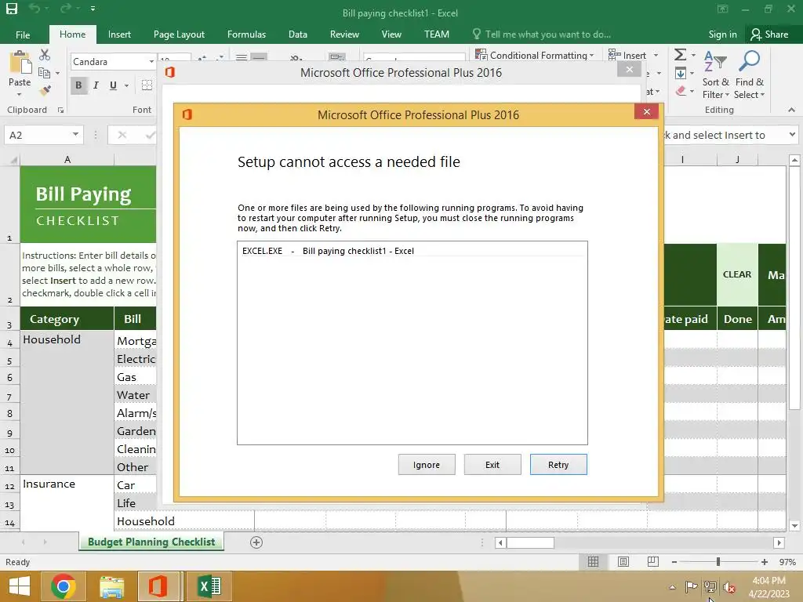Collapse the ribbon with the chevron
Viewport: 803px width, 602px height.
(792, 110)
